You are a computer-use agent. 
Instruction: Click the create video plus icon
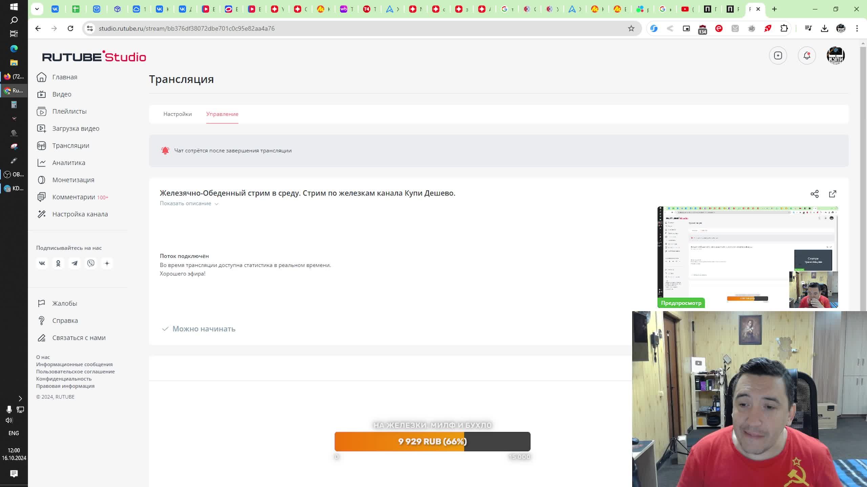coord(778,55)
